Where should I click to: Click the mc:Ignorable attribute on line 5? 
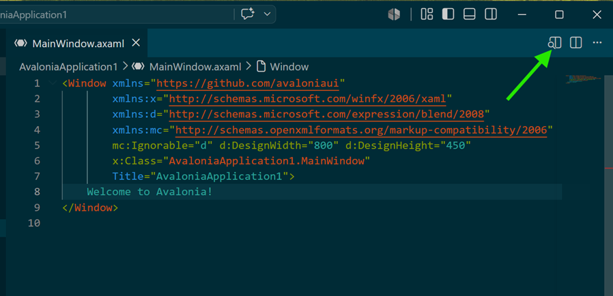click(x=153, y=146)
